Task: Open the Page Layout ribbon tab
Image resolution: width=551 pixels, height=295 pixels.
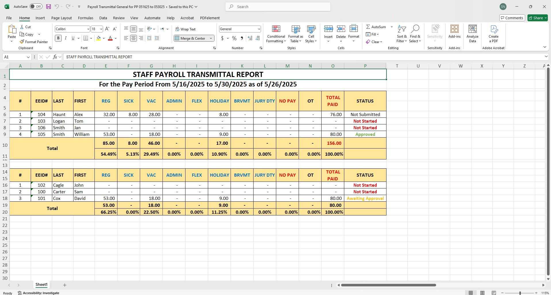Action: click(x=61, y=18)
